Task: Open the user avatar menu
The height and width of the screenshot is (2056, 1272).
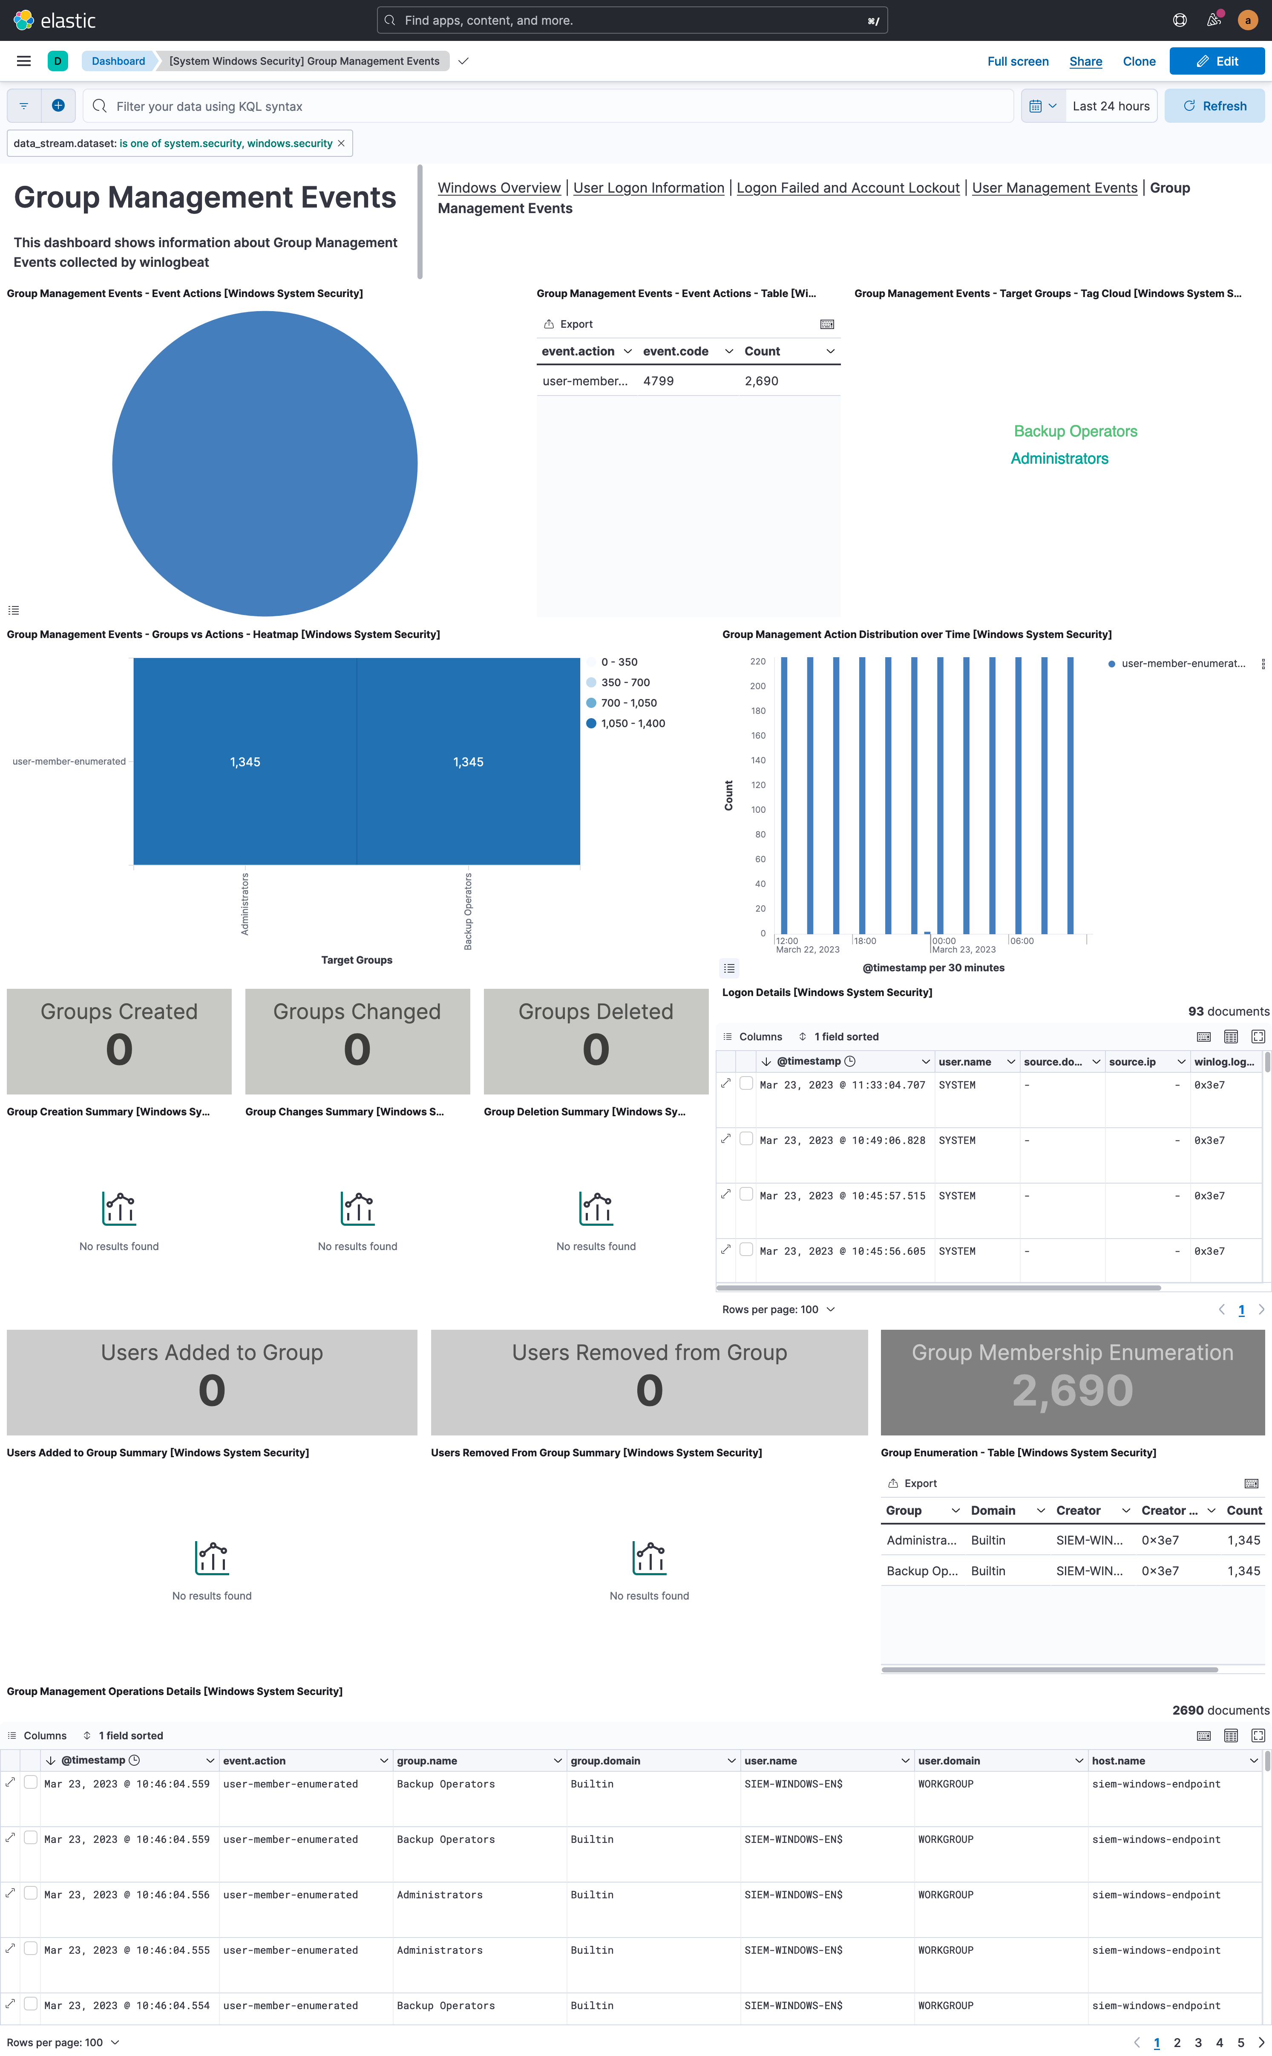Action: pos(1248,19)
